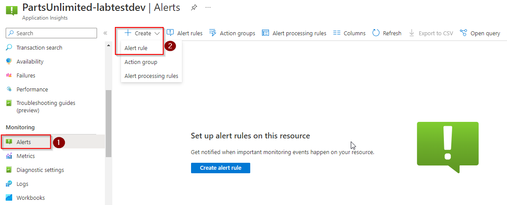Image resolution: width=507 pixels, height=205 pixels.
Task: Click 'Set up alert rules on this resource' heading
Action: (250, 136)
